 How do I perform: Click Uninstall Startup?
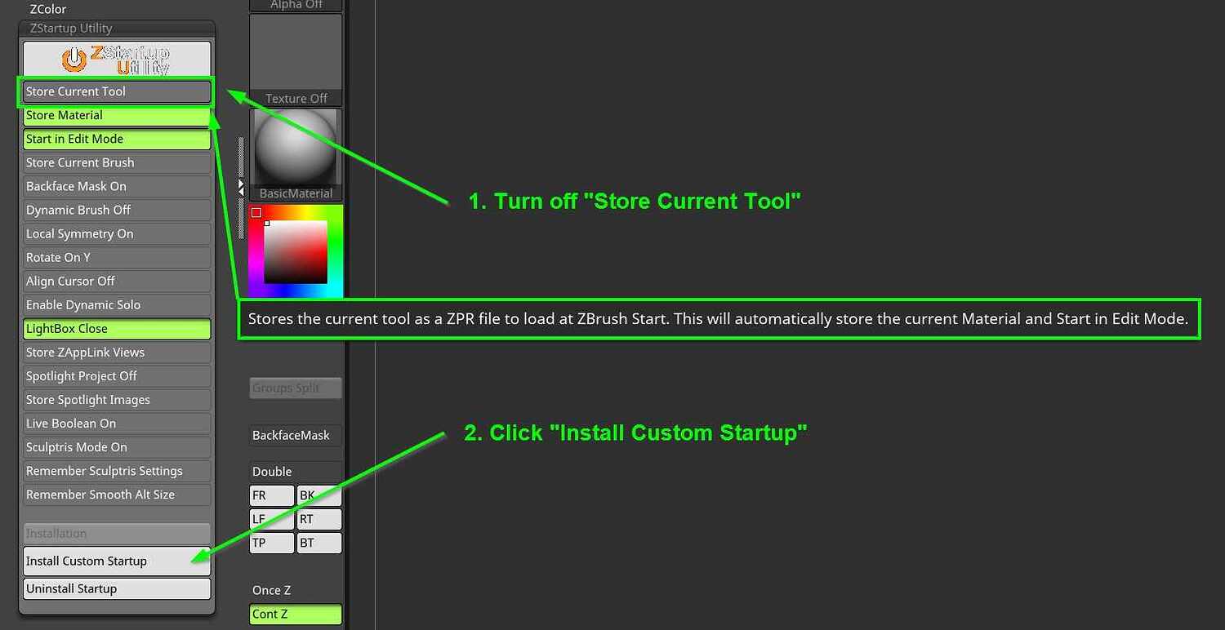tap(116, 588)
